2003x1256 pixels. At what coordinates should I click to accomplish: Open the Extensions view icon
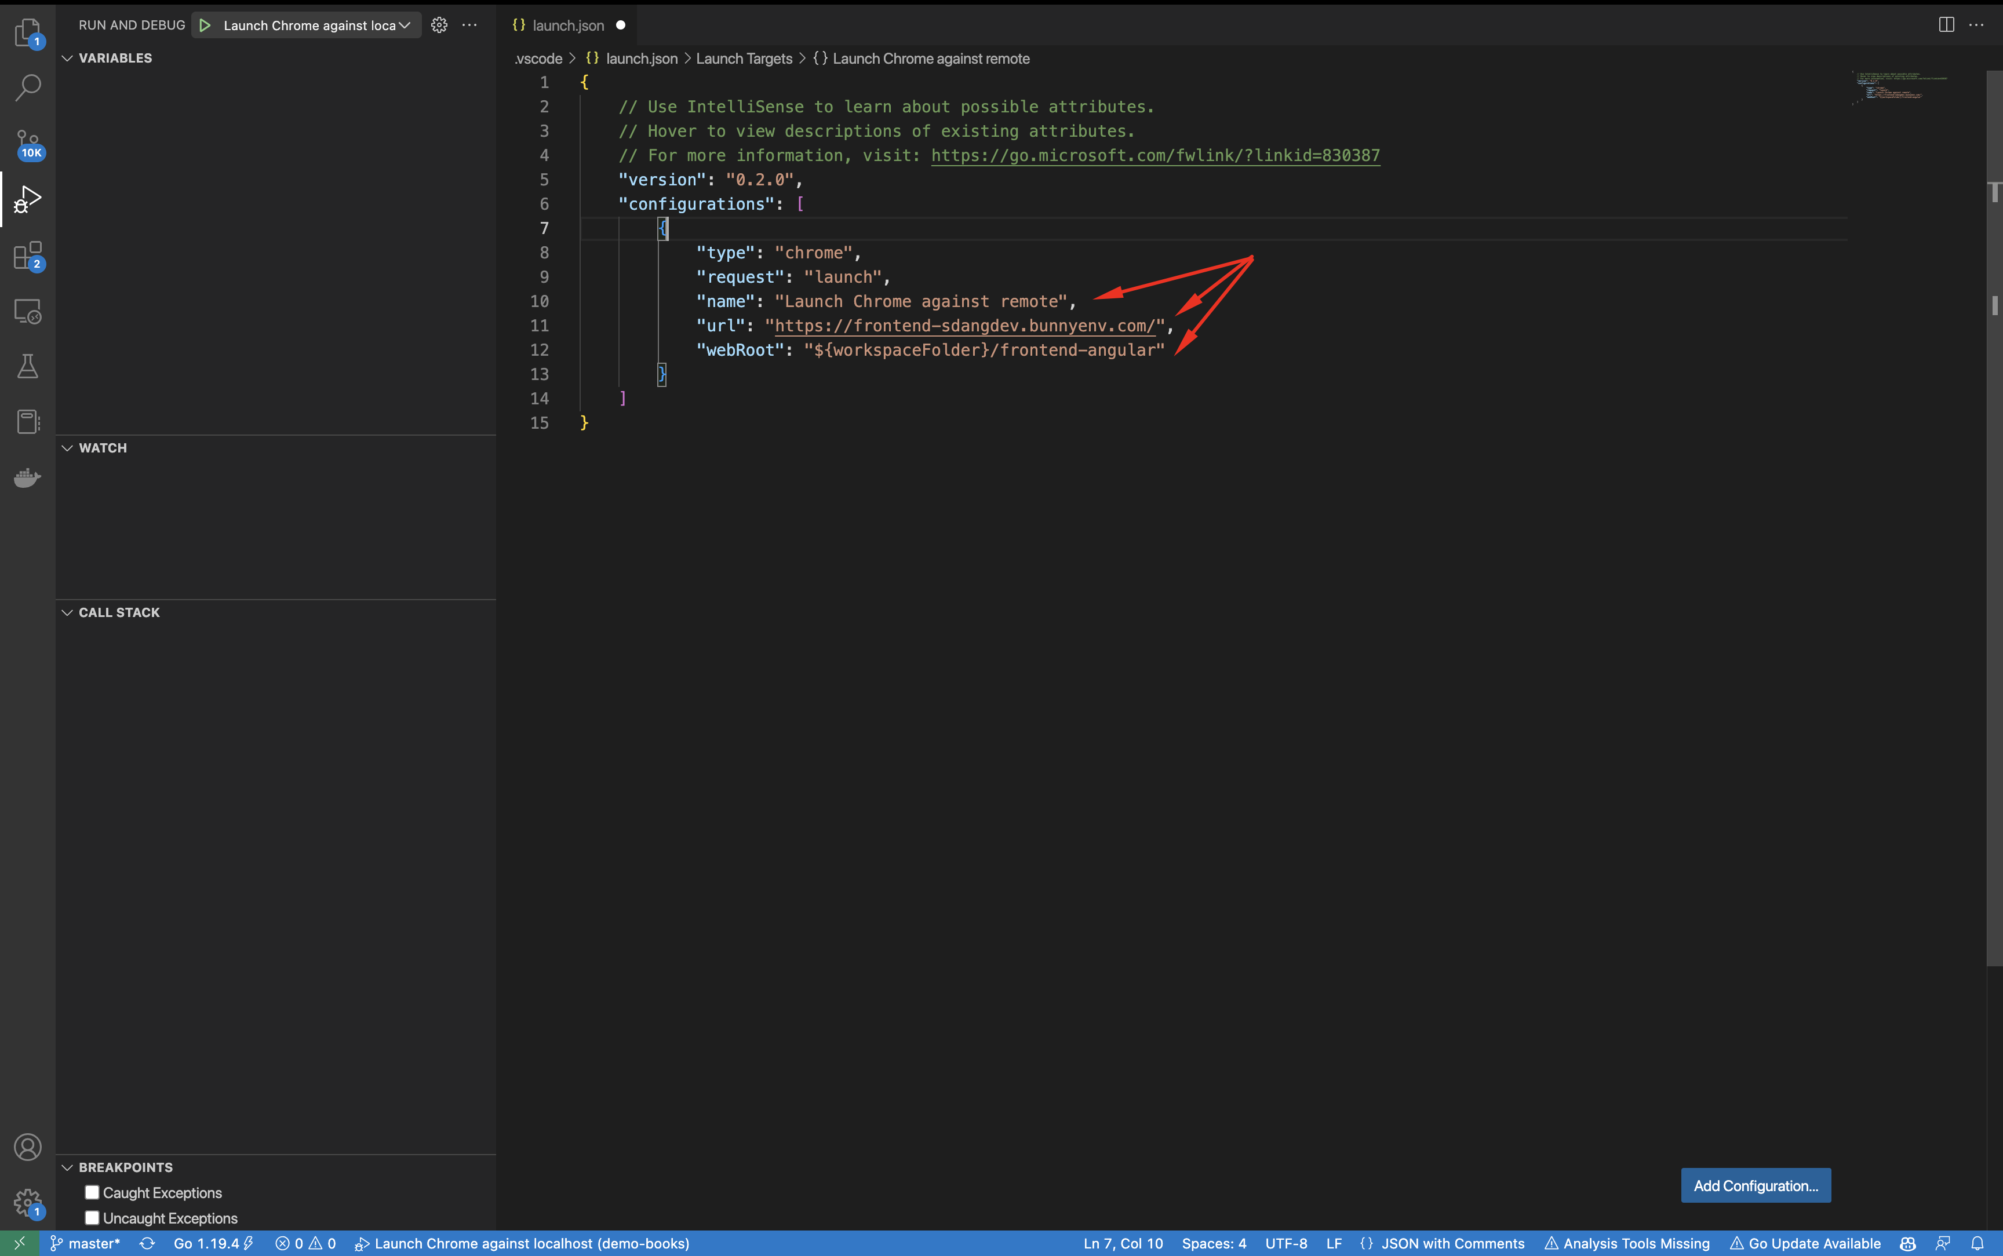pos(27,256)
